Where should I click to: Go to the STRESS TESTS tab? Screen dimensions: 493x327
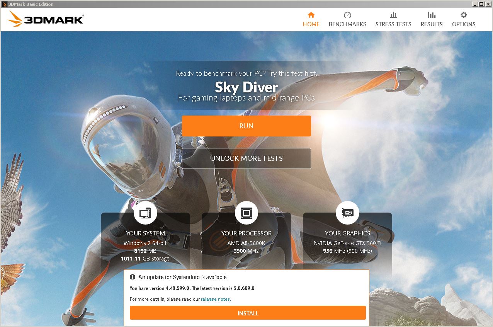(x=393, y=19)
